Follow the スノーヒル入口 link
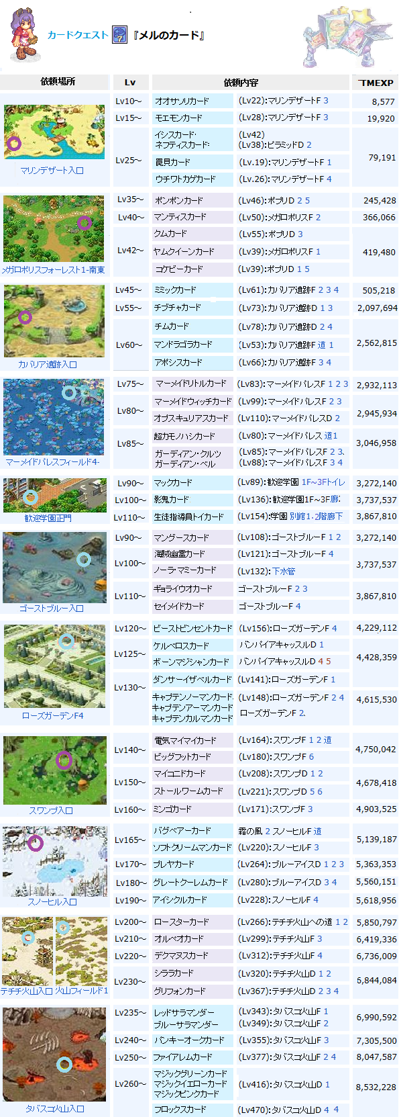This screenshot has height=1117, width=399. (x=52, y=902)
